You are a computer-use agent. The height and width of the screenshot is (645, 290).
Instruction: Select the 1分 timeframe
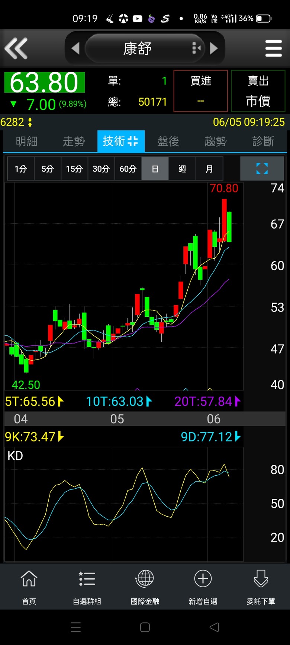21,169
